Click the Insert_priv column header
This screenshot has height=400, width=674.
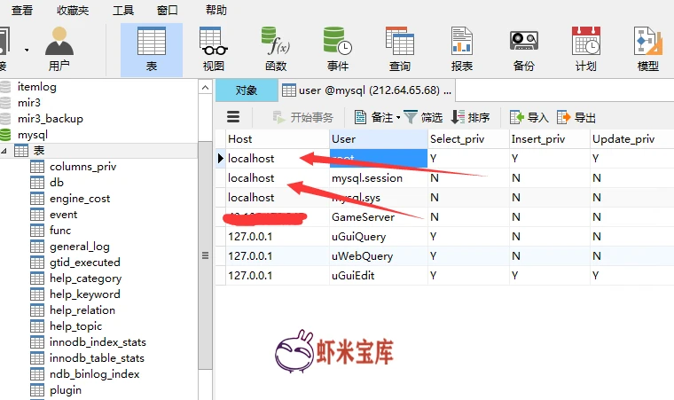[550, 139]
